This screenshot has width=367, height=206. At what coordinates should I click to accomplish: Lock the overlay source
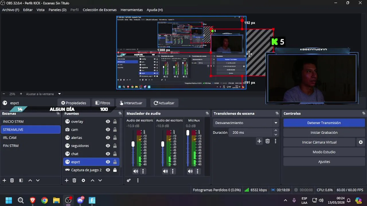(115, 122)
